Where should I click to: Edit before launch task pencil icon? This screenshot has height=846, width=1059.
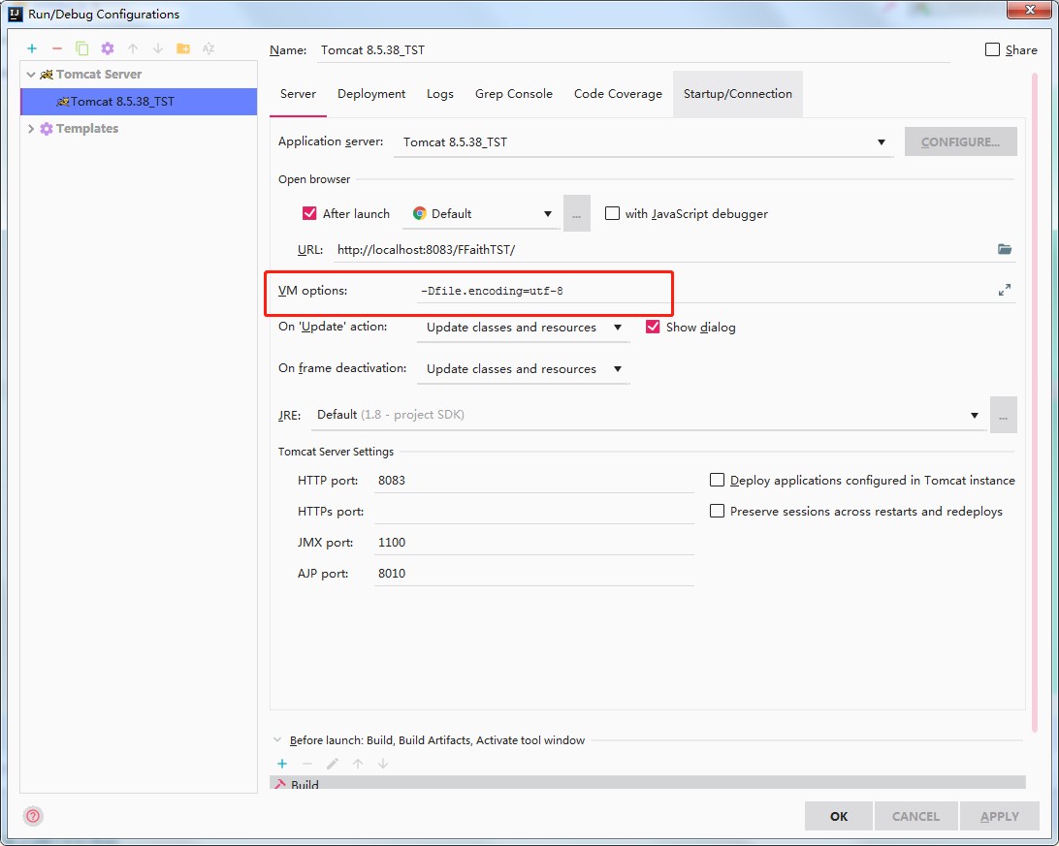333,764
